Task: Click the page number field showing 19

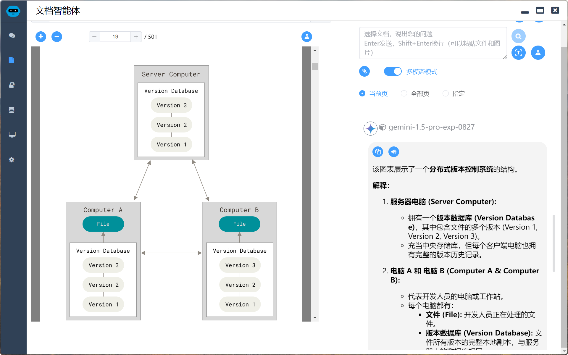Action: pos(115,37)
